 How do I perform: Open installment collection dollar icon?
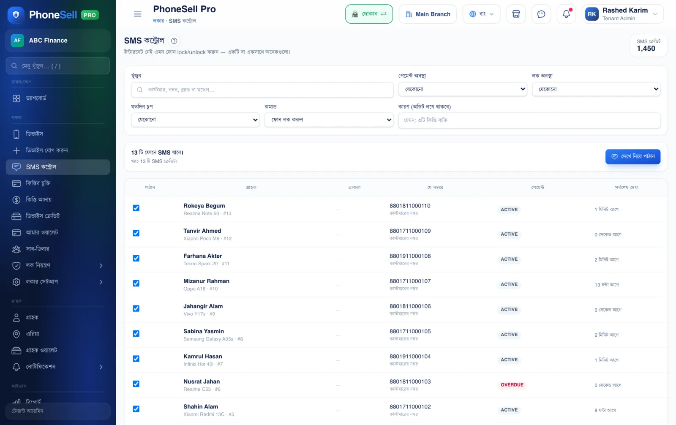coord(16,200)
